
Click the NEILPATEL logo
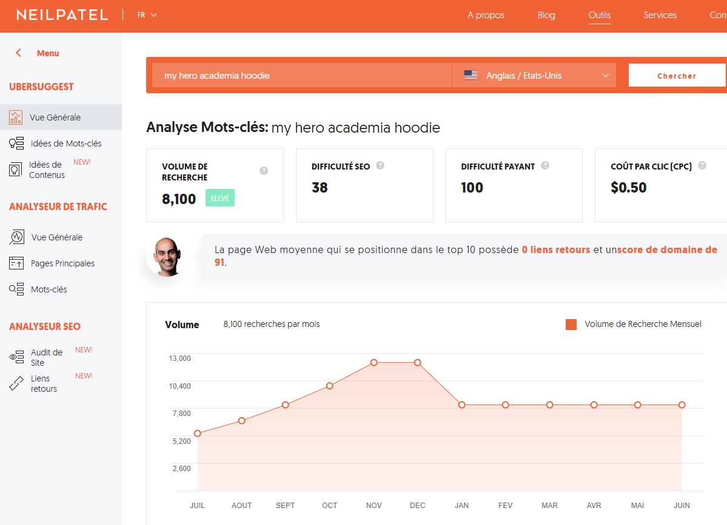[x=62, y=15]
